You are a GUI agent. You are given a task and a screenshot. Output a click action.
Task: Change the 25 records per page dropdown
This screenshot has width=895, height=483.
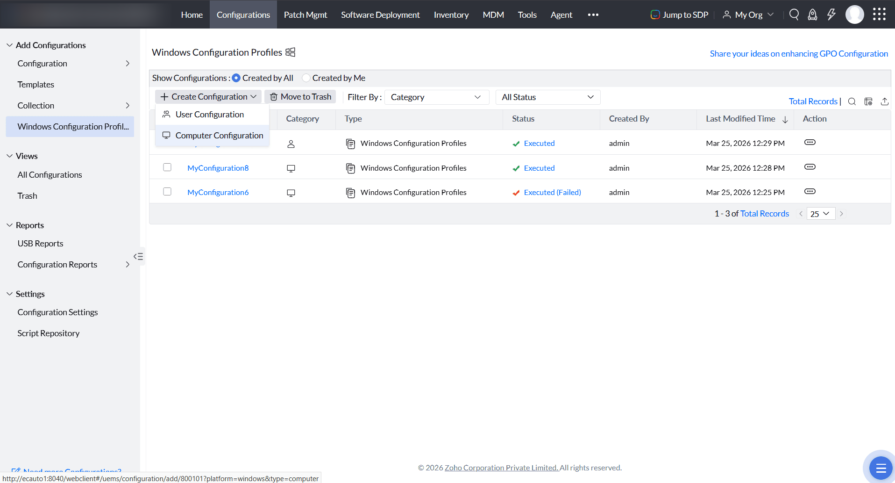820,214
